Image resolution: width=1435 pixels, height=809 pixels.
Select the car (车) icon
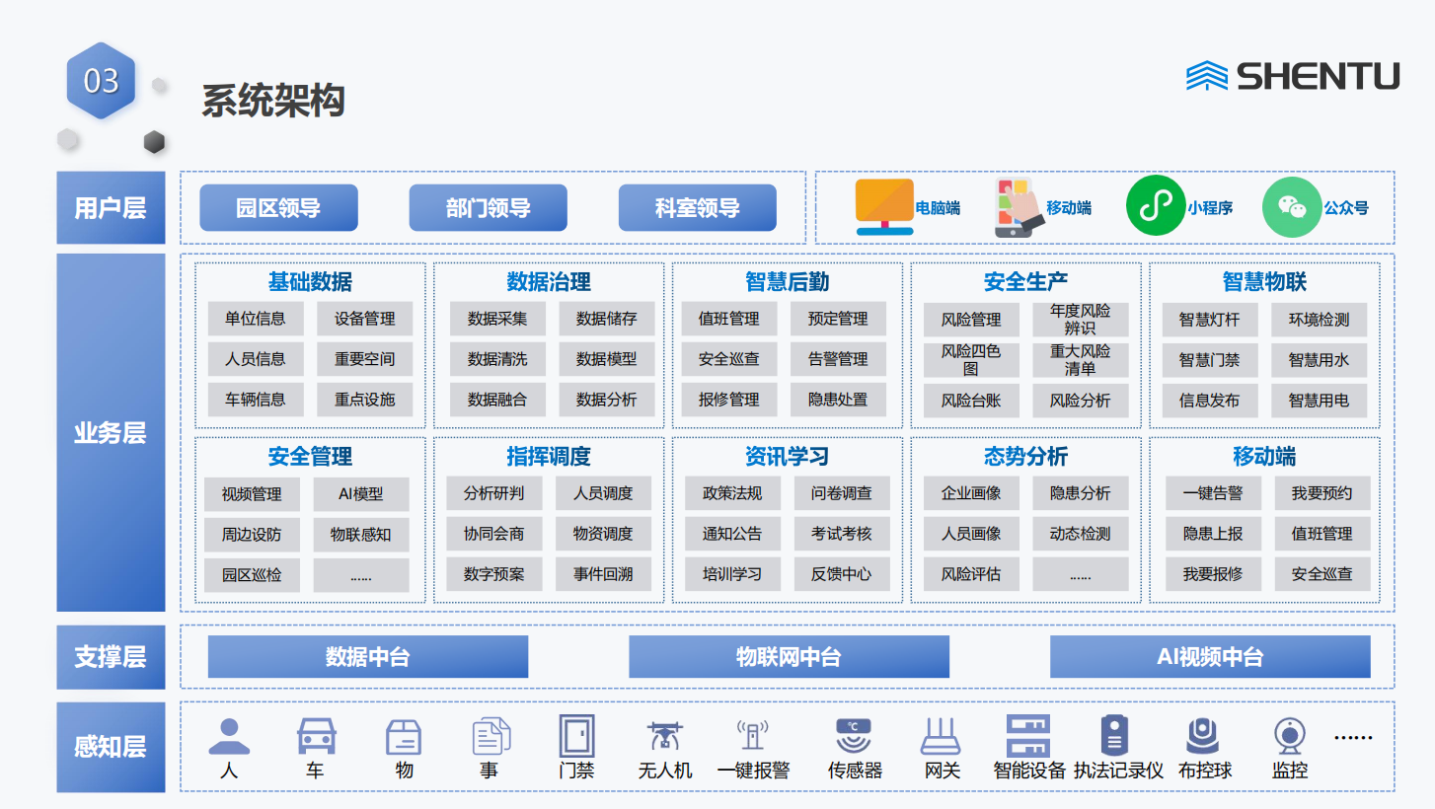316,736
